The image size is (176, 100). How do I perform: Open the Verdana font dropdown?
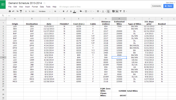pyautogui.click(x=44, y=11)
